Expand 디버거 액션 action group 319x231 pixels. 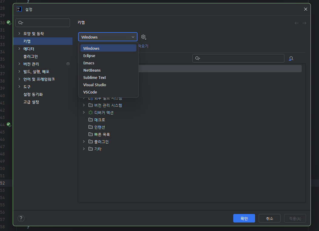(x=84, y=112)
